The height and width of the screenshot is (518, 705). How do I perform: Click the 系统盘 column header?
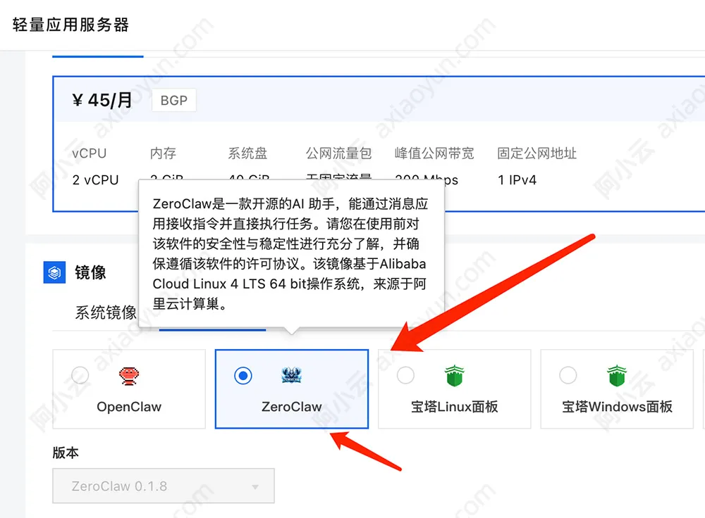pos(247,153)
